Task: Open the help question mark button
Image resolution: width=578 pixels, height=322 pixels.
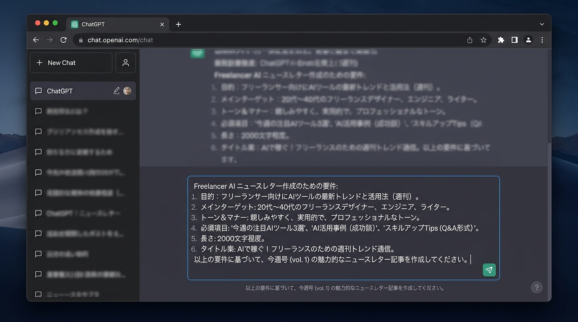Action: pyautogui.click(x=536, y=288)
